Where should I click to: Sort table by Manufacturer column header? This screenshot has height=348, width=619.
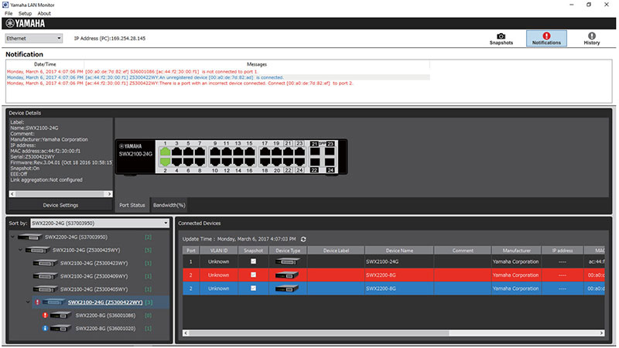point(516,251)
